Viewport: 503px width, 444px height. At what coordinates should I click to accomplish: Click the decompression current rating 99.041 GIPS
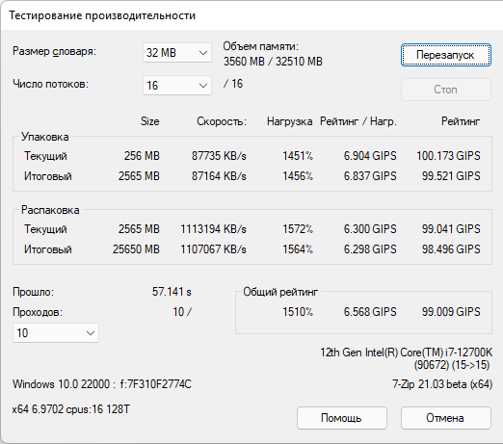tap(451, 229)
